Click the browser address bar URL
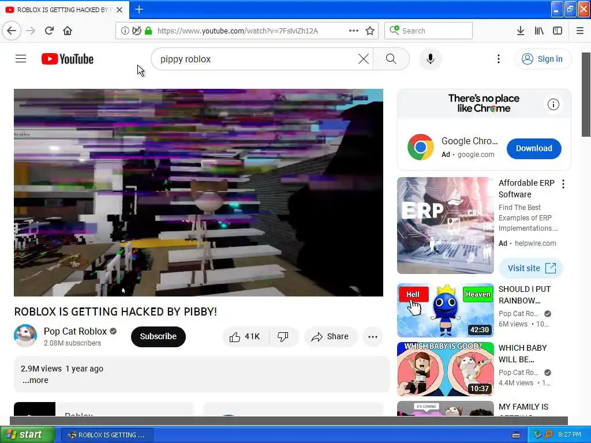This screenshot has height=443, width=591. [237, 31]
